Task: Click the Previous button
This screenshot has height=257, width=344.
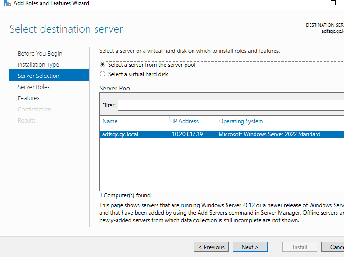Action: (x=212, y=247)
